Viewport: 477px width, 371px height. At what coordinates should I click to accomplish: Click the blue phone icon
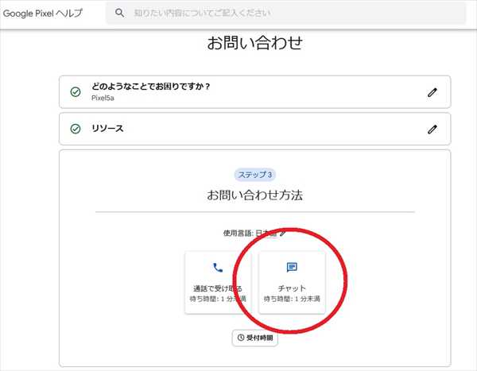click(x=218, y=267)
